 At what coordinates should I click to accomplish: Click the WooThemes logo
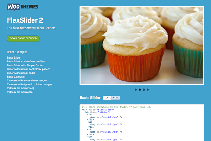tap(23, 7)
